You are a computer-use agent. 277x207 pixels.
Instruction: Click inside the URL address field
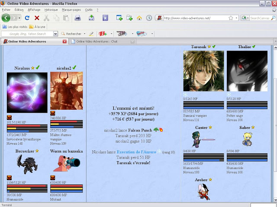[x=195, y=18]
